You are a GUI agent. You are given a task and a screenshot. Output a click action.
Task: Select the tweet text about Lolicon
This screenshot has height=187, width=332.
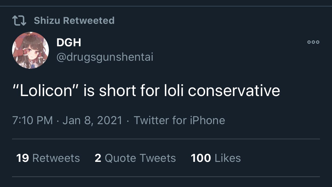146,90
